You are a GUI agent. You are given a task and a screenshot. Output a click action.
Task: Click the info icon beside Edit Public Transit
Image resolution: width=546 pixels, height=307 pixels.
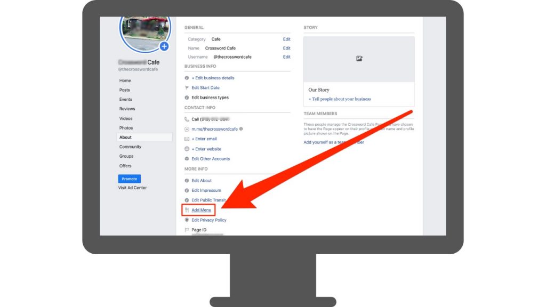tap(187, 200)
